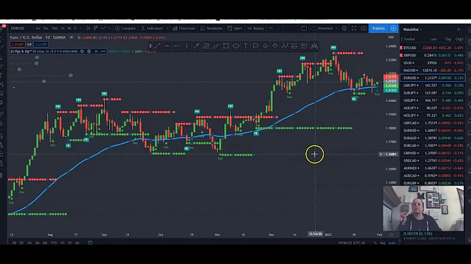Select candlestick chart style icon

88,28
